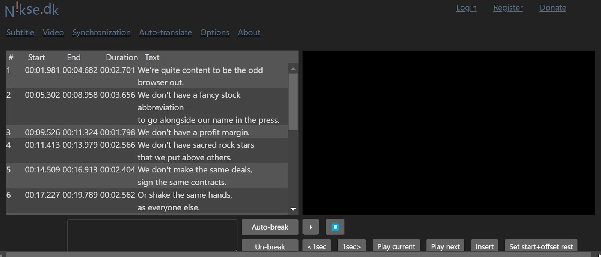Click duration 00:01.798
Image resolution: width=601 pixels, height=257 pixels.
(x=118, y=132)
